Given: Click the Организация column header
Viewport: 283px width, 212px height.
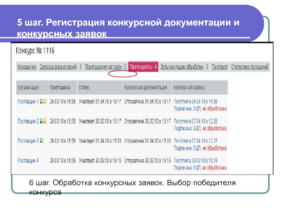Looking at the screenshot, I should click(x=32, y=88).
